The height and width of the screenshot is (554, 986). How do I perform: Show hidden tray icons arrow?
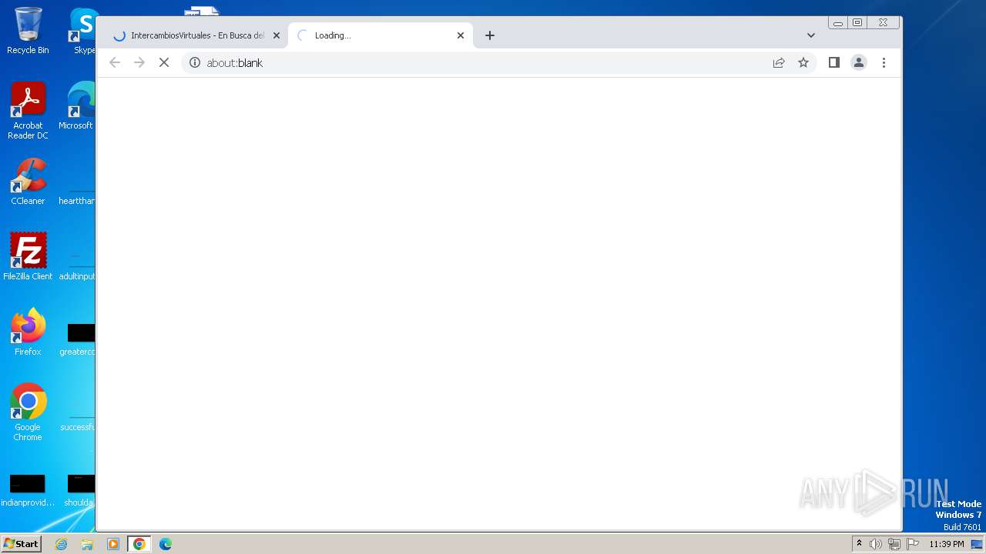pos(859,544)
